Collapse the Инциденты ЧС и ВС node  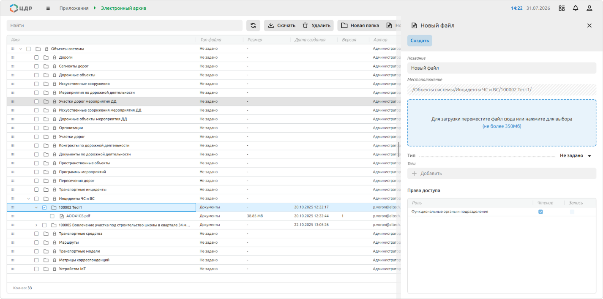coord(28,198)
